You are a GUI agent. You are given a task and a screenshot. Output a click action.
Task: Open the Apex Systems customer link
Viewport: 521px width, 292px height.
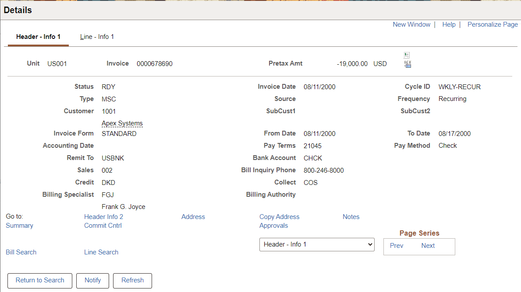click(x=122, y=123)
